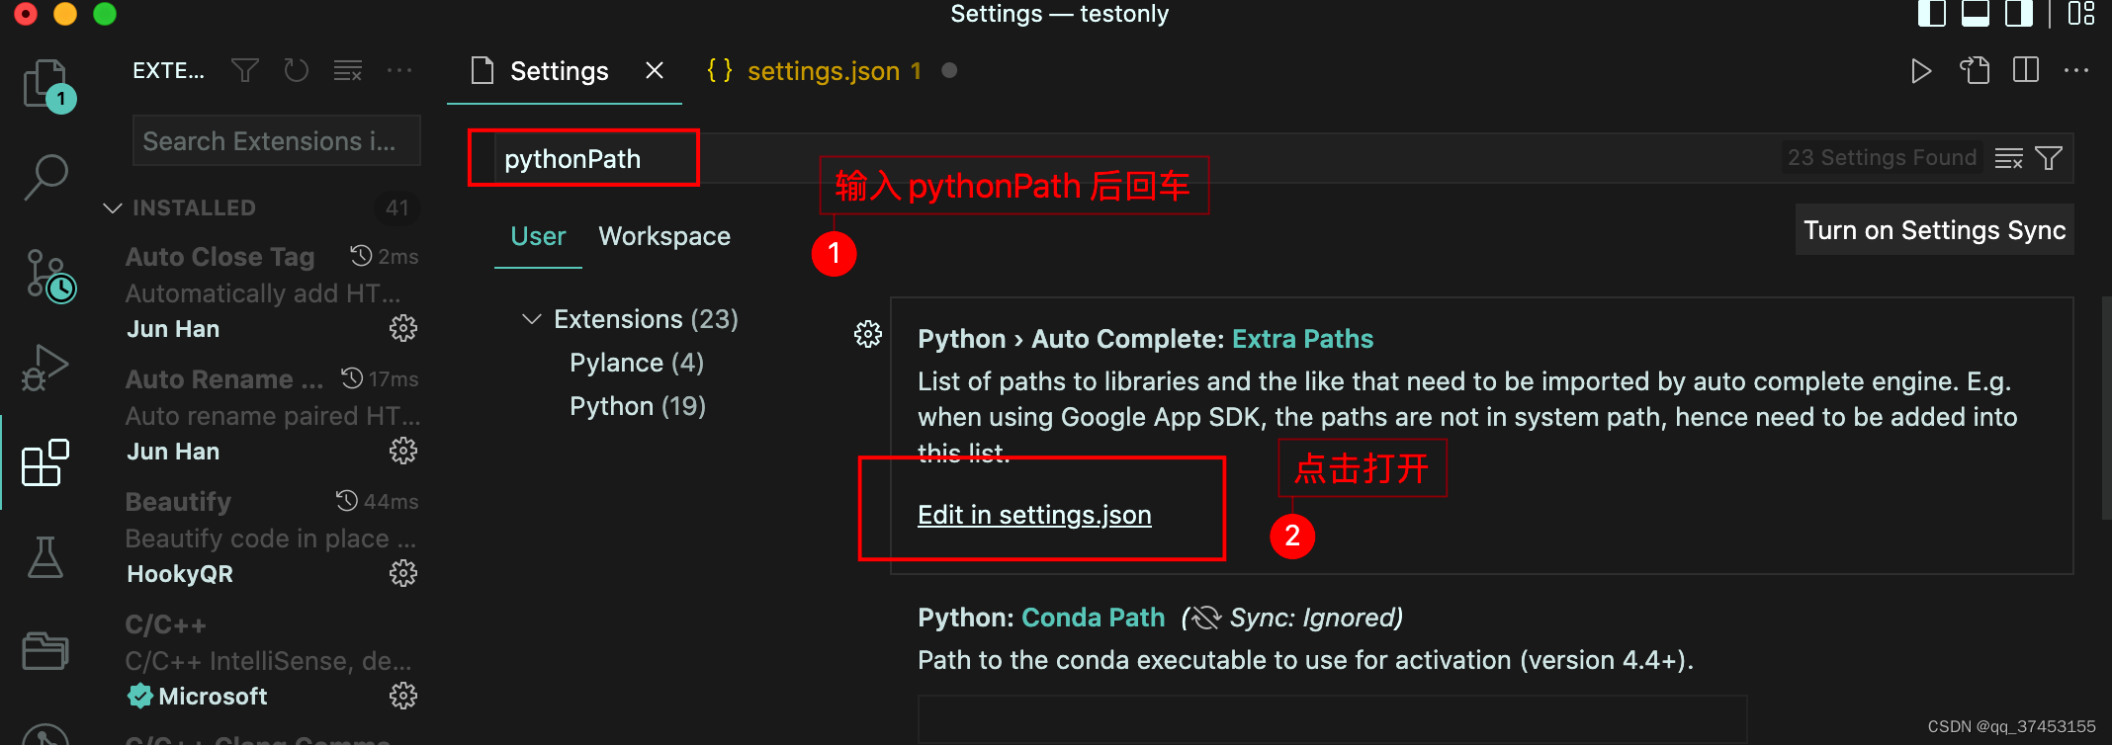Manage C/C++ extension gear
Screen dimensions: 2112x745
[403, 696]
